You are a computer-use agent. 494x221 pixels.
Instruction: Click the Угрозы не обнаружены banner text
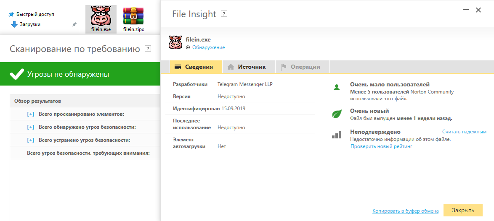[x=68, y=74]
